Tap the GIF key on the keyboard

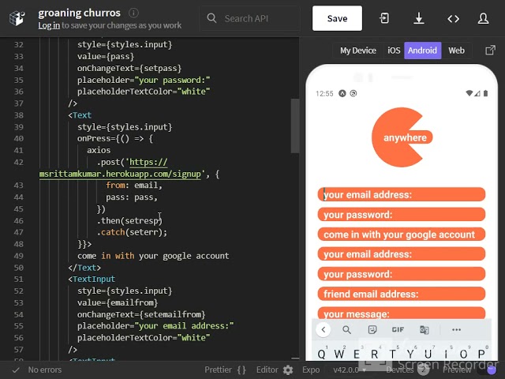[x=398, y=329]
